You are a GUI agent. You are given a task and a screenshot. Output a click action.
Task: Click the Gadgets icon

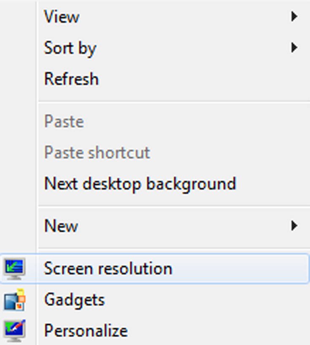14,300
